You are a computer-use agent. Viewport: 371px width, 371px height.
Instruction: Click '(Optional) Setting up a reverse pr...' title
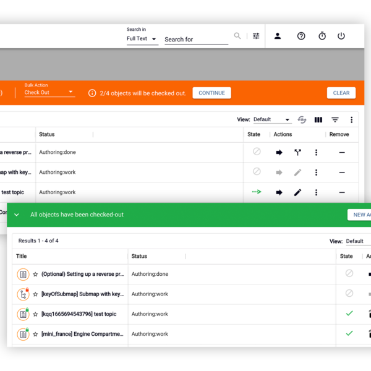pos(83,274)
